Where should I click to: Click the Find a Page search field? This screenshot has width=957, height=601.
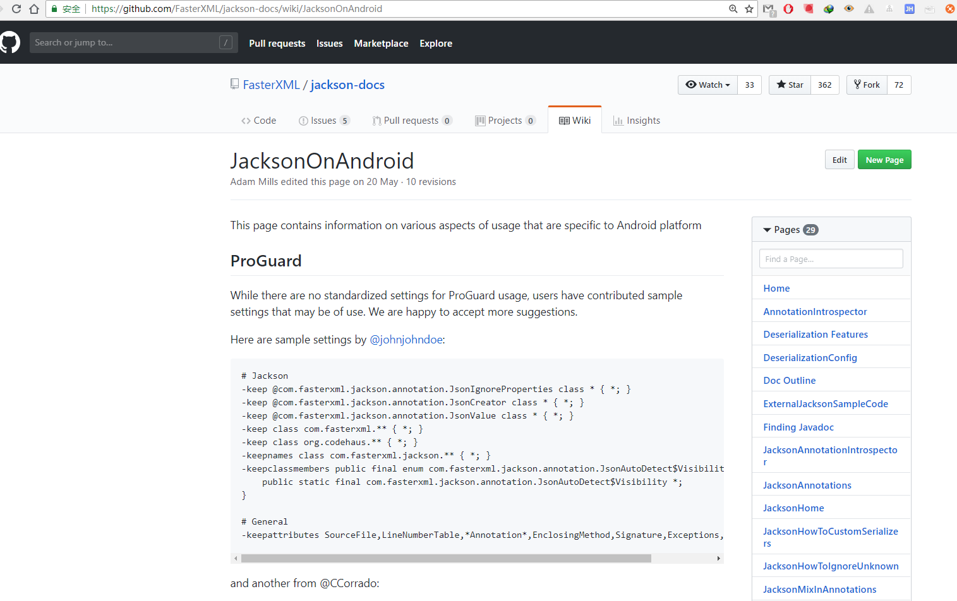[831, 258]
